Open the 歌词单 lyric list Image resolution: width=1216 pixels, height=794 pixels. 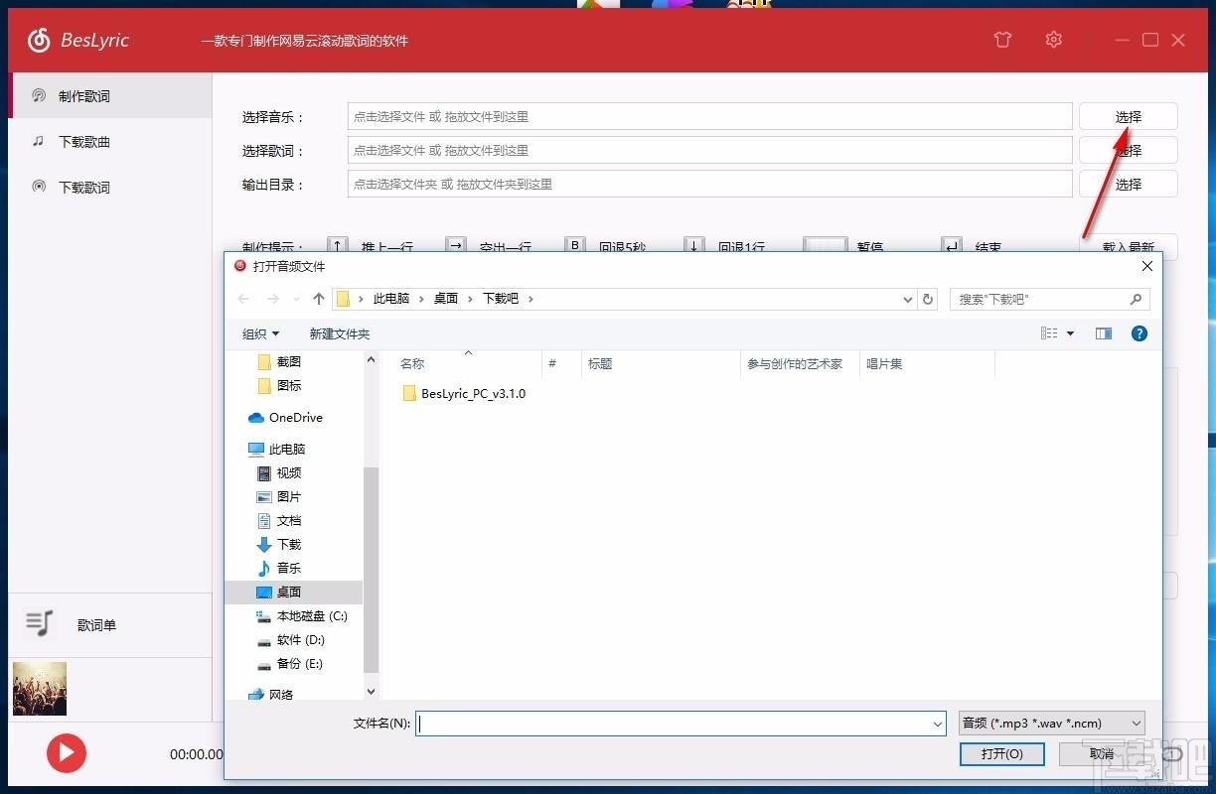[110, 625]
